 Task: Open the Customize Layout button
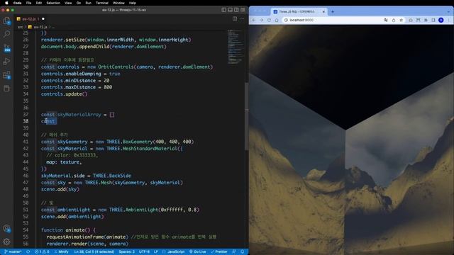243,10
